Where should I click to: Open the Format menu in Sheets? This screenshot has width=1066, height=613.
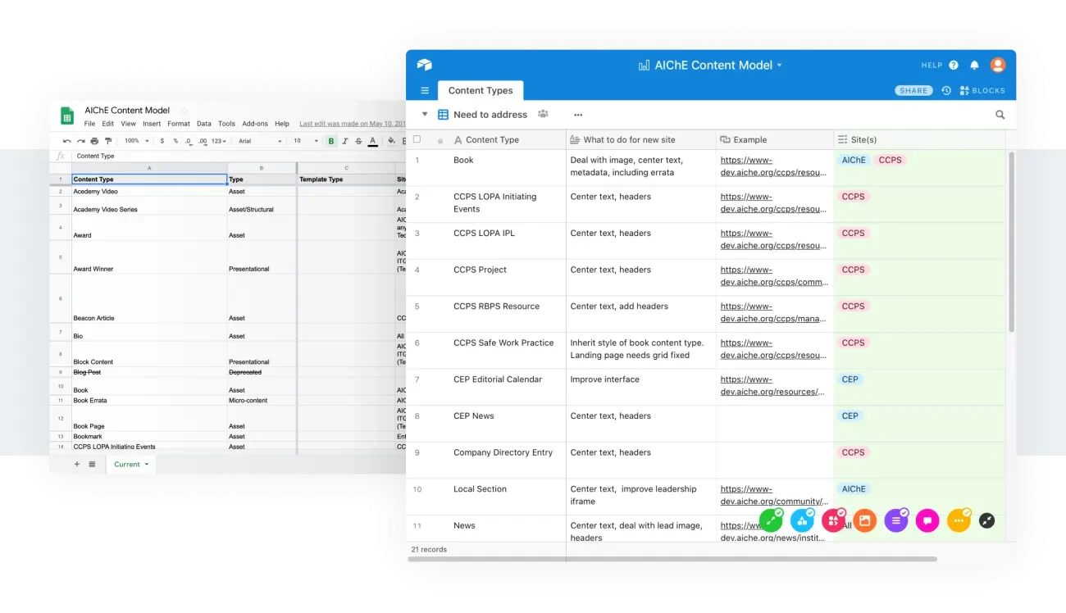[x=179, y=124]
